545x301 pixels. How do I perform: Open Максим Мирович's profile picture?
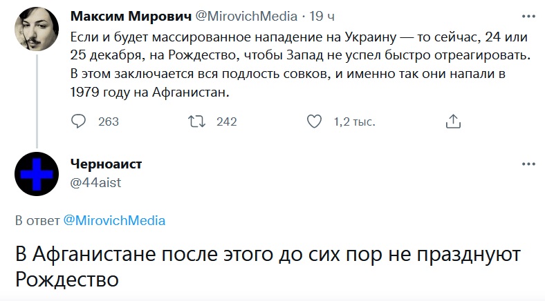click(36, 28)
